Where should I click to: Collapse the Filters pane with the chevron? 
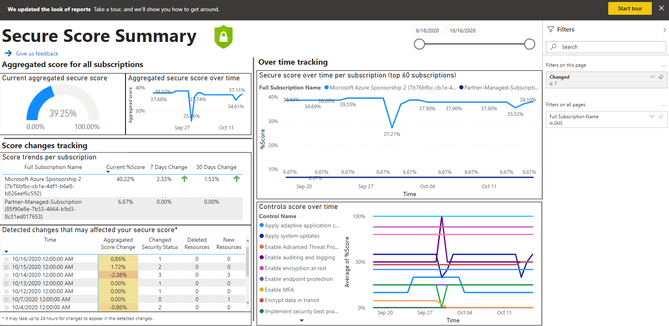tap(664, 30)
